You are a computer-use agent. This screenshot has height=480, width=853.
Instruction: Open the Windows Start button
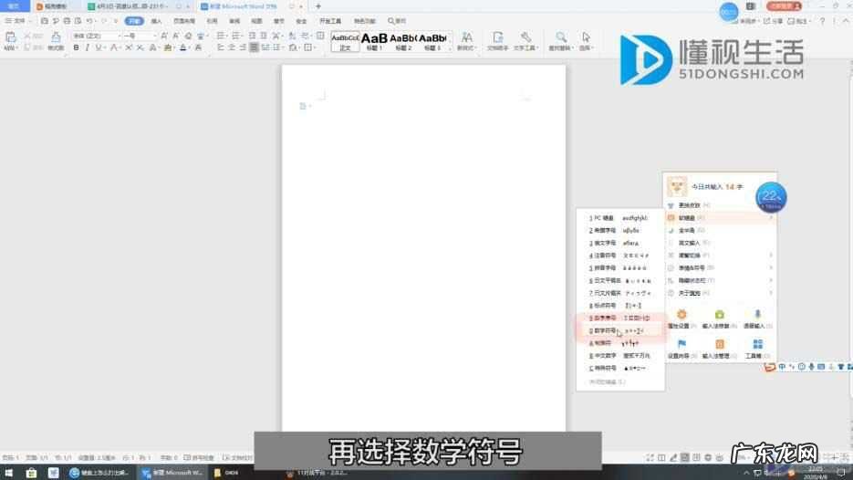pyautogui.click(x=9, y=473)
